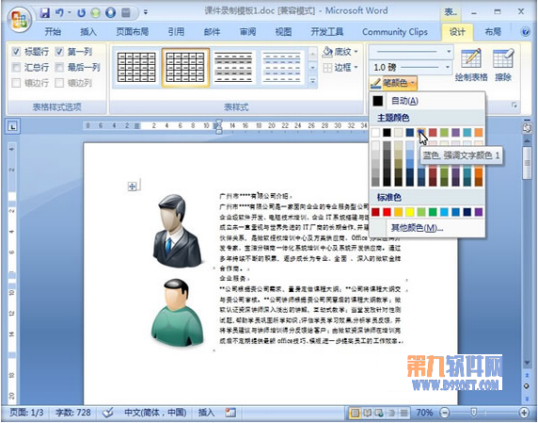Switch to Web Layout view

point(379,413)
